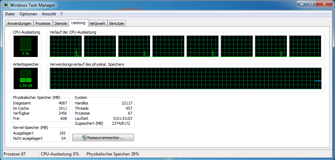Open the Optionen menu
This screenshot has width=335, height=160.
click(x=28, y=14)
